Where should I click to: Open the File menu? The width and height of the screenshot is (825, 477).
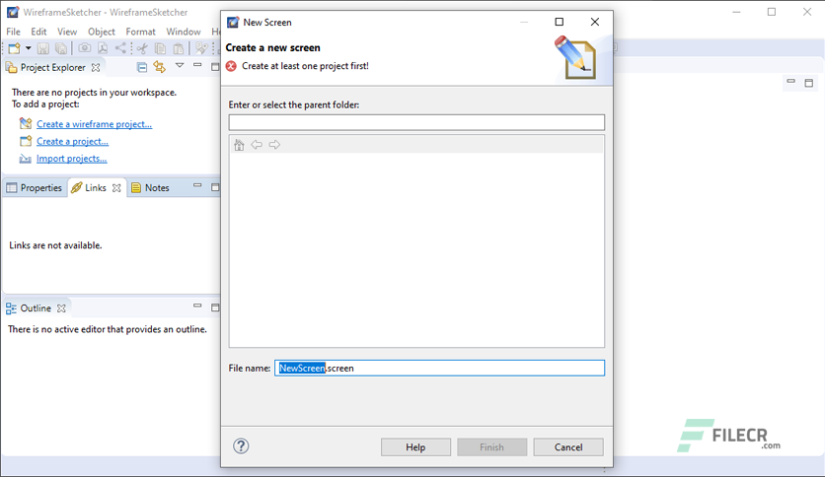(x=13, y=32)
